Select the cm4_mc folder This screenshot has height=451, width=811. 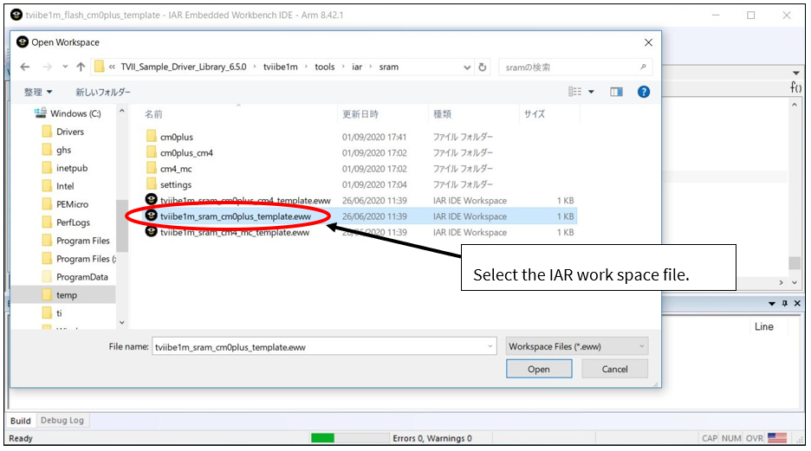(x=176, y=169)
